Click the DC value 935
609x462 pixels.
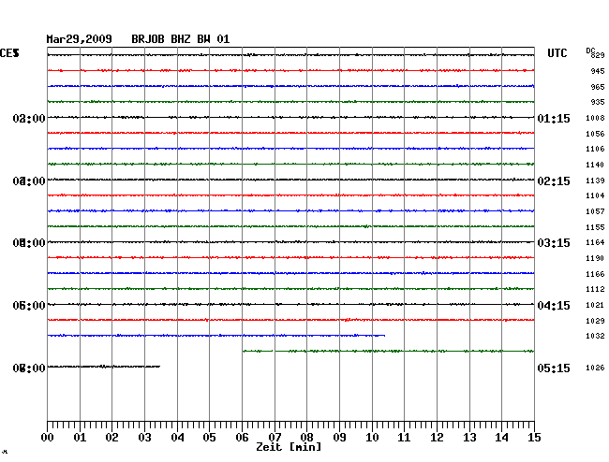[598, 102]
